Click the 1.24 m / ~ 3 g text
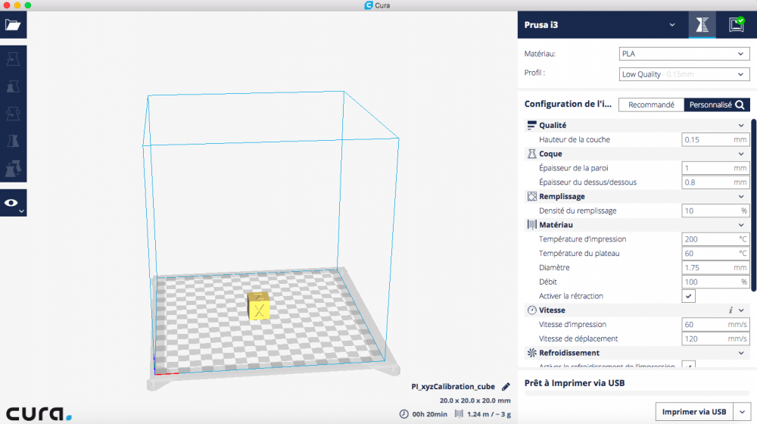This screenshot has height=424, width=757. click(488, 414)
